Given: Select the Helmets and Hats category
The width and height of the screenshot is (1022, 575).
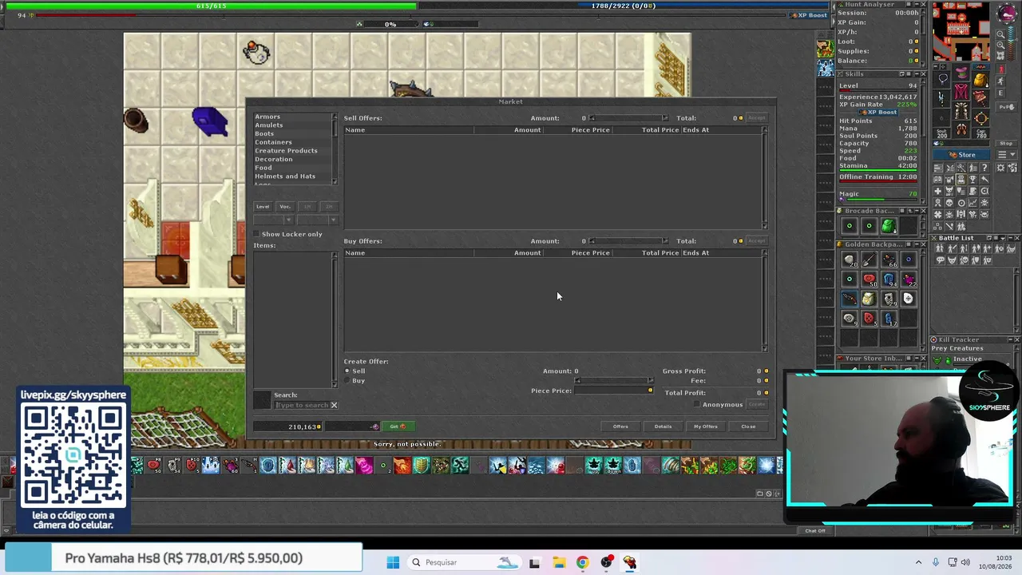Looking at the screenshot, I should tap(285, 176).
